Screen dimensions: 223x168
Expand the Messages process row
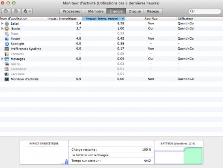click(x=2, y=59)
